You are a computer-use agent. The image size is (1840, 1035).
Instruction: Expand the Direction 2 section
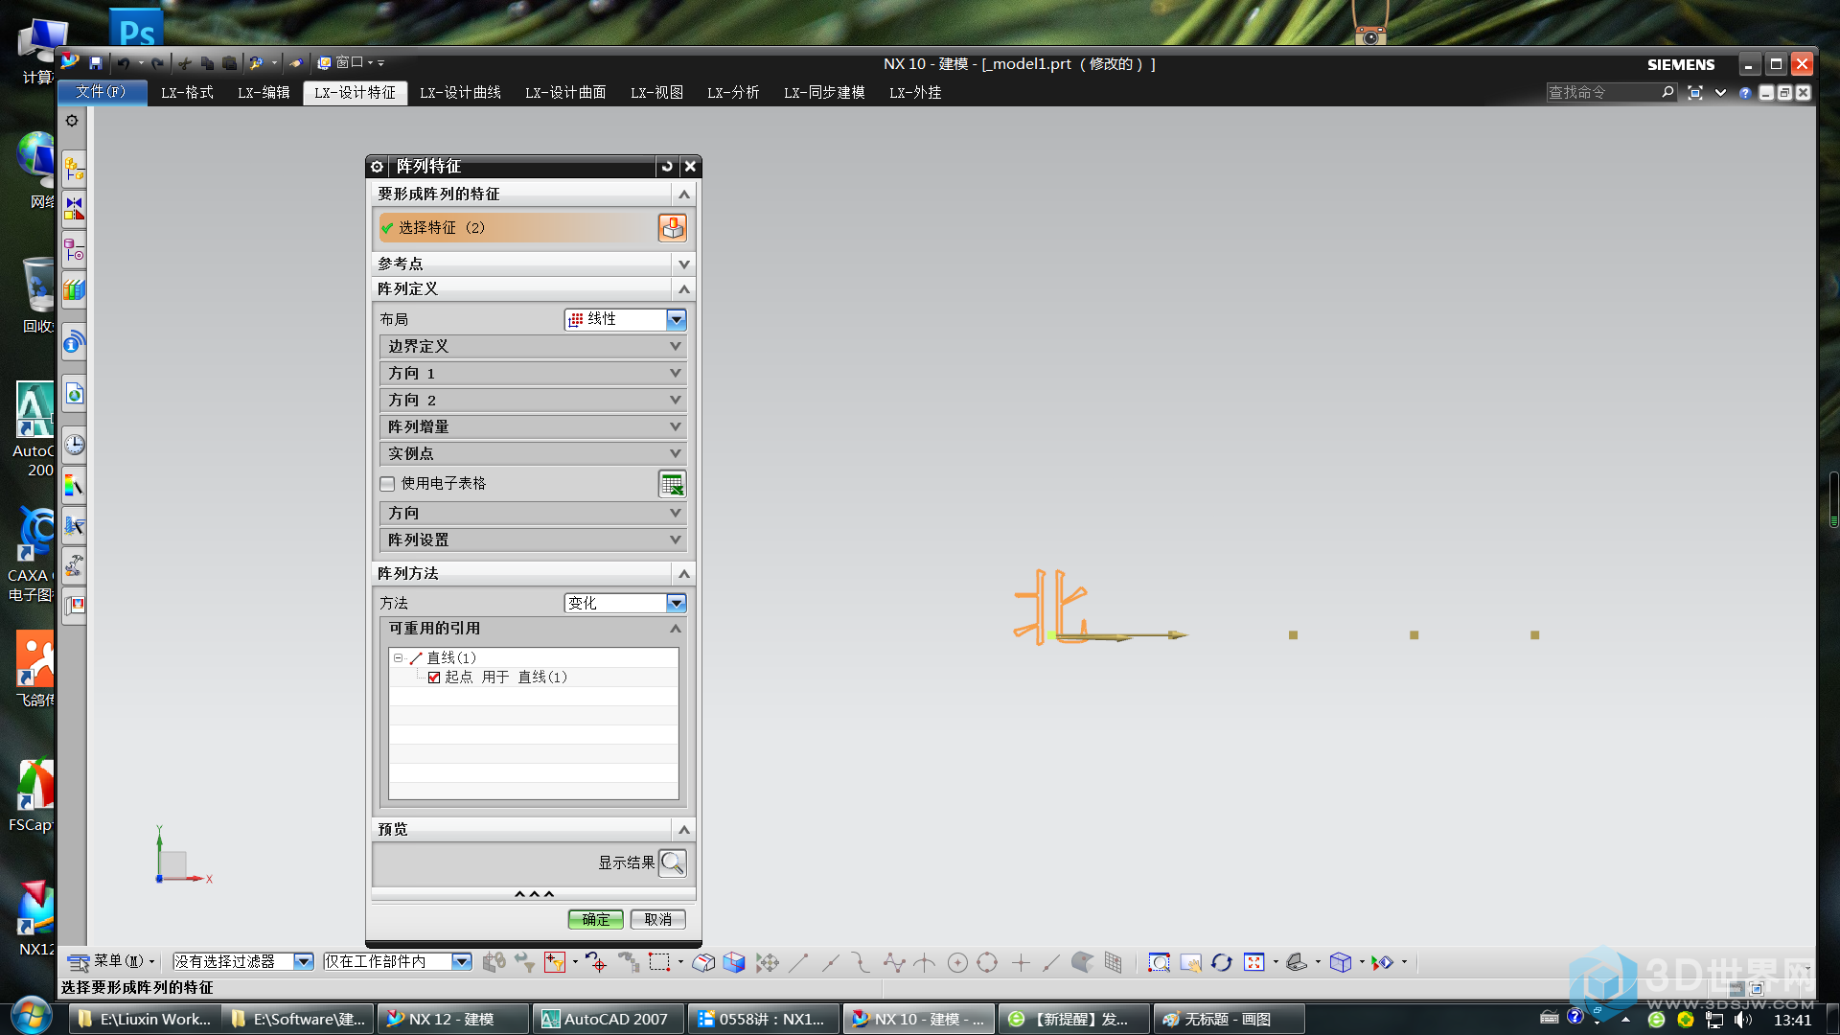point(533,400)
